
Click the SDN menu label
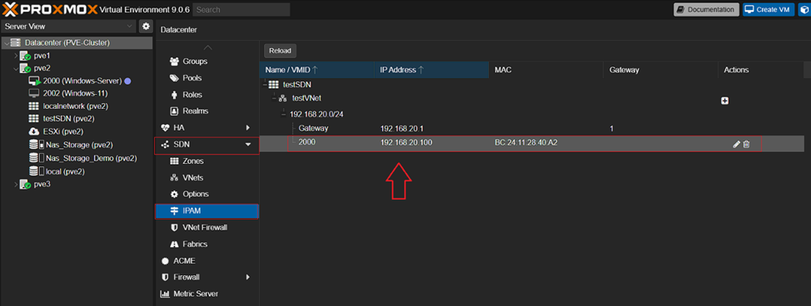point(182,145)
